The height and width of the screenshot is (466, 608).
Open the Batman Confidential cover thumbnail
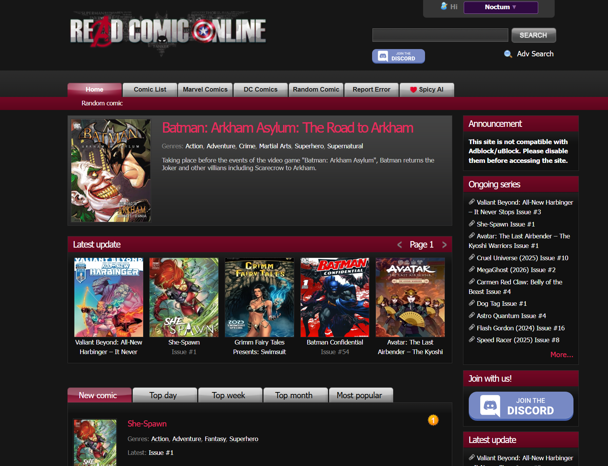(x=335, y=297)
